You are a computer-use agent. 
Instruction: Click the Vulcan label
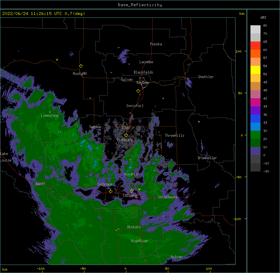[176, 257]
